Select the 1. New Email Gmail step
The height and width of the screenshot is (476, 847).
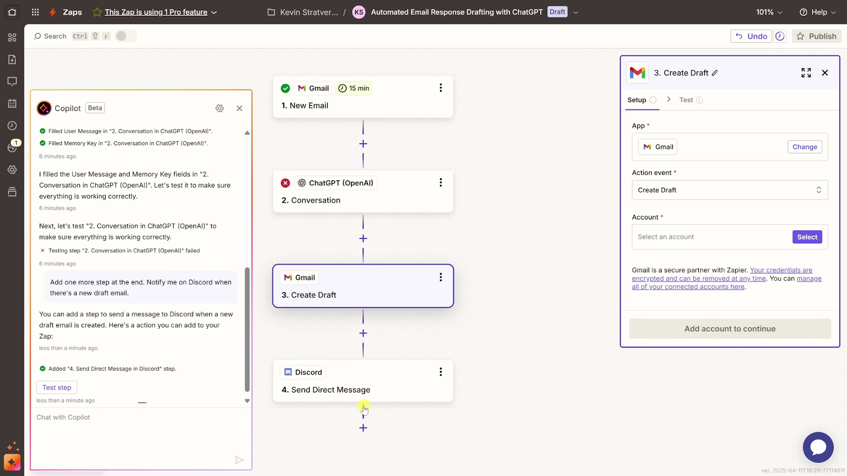(x=363, y=97)
